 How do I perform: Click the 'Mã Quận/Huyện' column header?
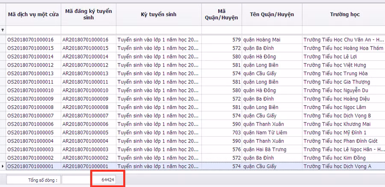221,15
